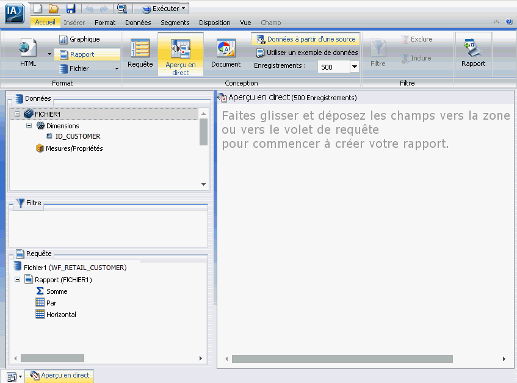Open the Champ ribbon tab
Viewport: 517px width, 383px height.
pyautogui.click(x=271, y=23)
